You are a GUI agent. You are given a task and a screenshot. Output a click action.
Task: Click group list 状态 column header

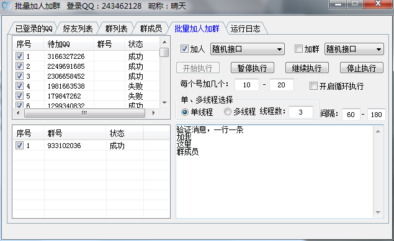pyautogui.click(x=125, y=133)
